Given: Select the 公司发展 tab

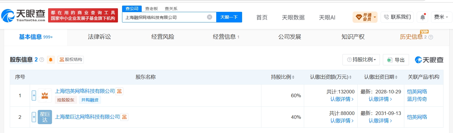Looking at the screenshot, I should tap(290, 37).
